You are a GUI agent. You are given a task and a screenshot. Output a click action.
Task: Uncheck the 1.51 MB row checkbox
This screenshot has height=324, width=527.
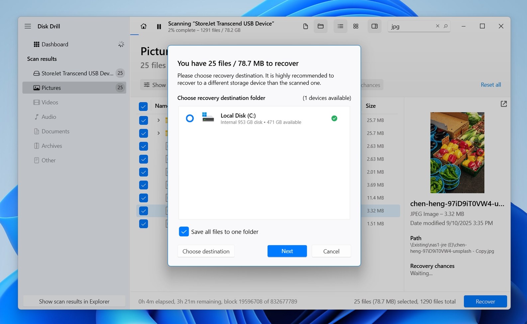[143, 224]
